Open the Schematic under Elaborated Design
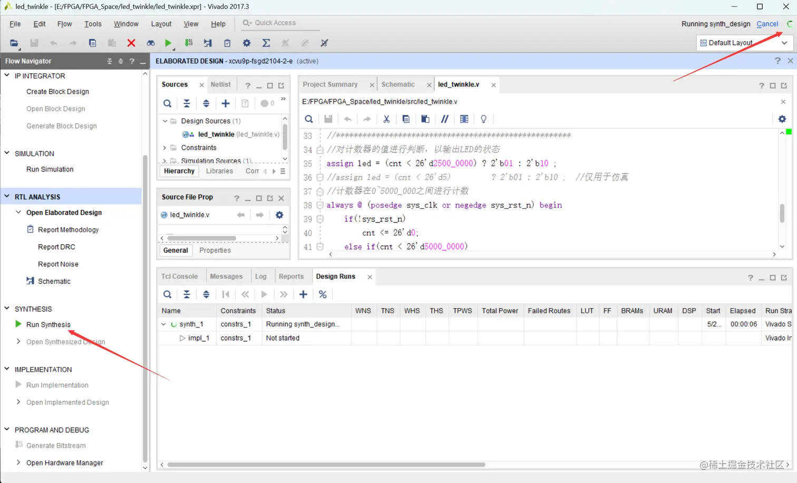Viewport: 797px width, 483px height. pos(54,281)
